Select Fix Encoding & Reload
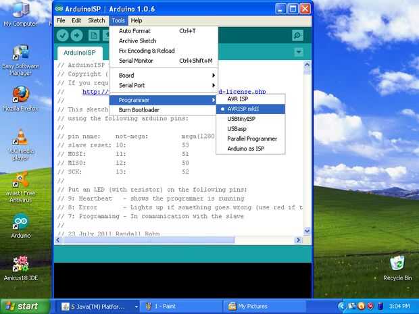Viewport: 419px width, 314px height. 164,51
